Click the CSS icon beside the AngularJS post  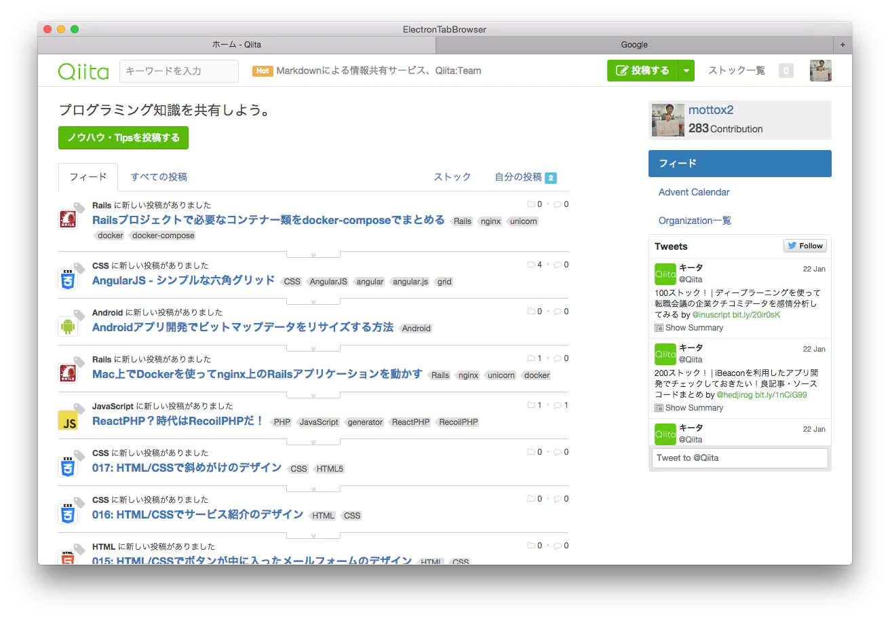[x=67, y=280]
